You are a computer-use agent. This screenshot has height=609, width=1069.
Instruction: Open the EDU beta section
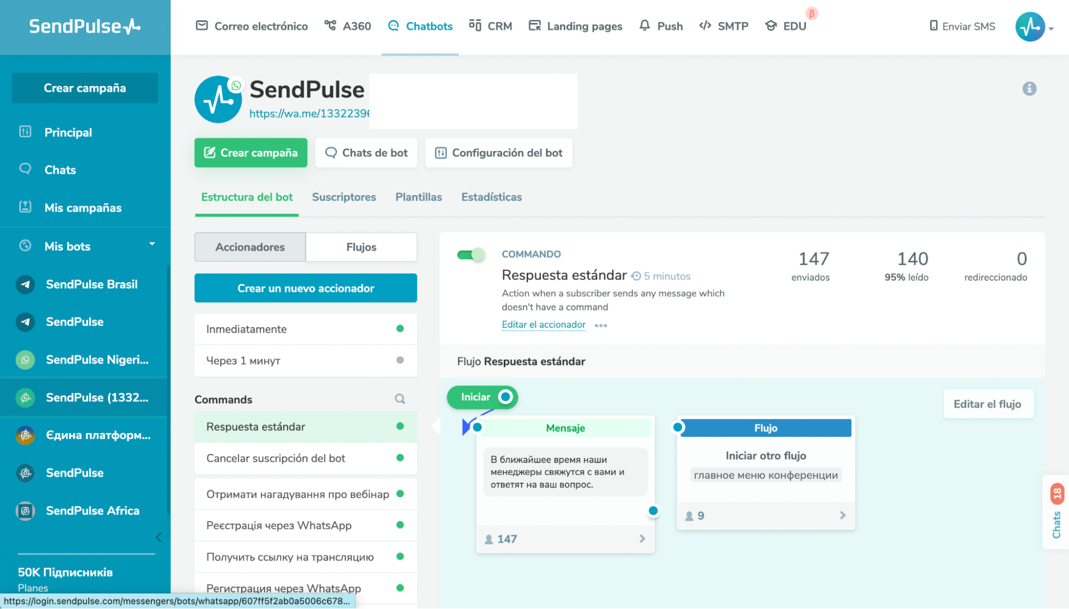click(x=786, y=26)
